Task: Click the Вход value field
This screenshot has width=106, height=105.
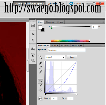Action: pos(70,98)
